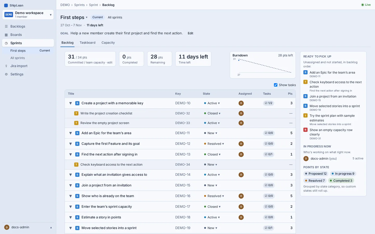
Task: Click the tasks 0/1 badge on DEMO-13
Action: [x=268, y=154]
